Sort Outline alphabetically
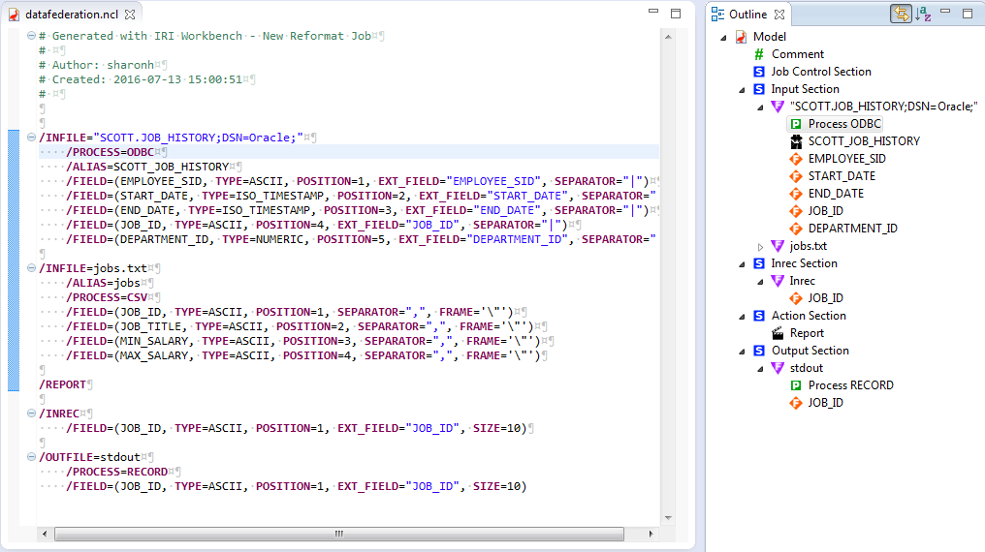985x552 pixels. click(923, 14)
